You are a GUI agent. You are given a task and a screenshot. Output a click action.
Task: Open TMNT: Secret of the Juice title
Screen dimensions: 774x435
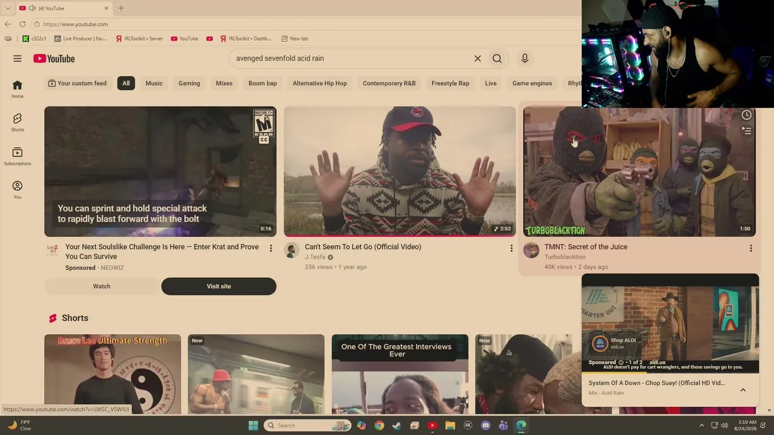point(586,247)
